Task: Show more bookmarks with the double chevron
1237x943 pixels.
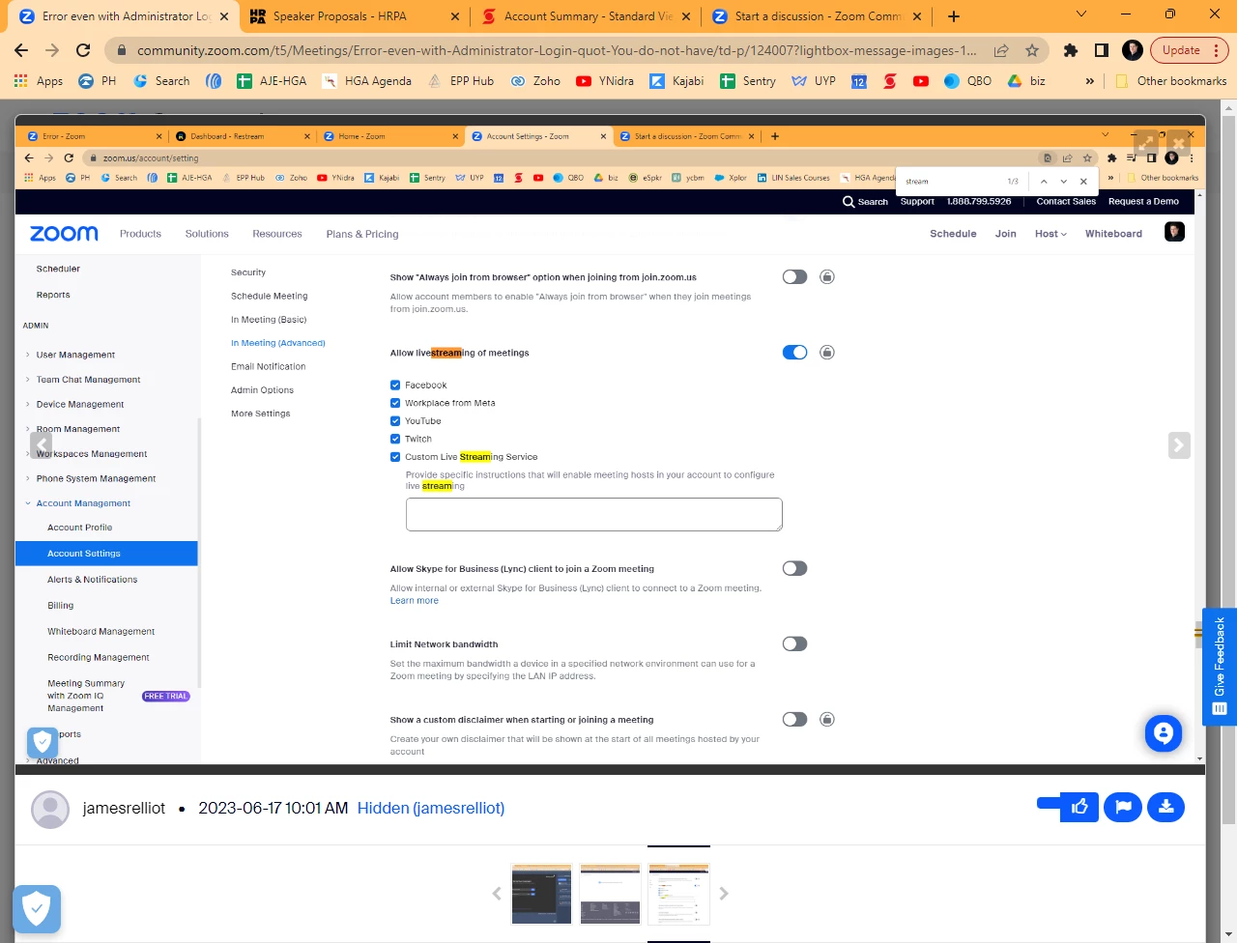Action: pos(1090,81)
